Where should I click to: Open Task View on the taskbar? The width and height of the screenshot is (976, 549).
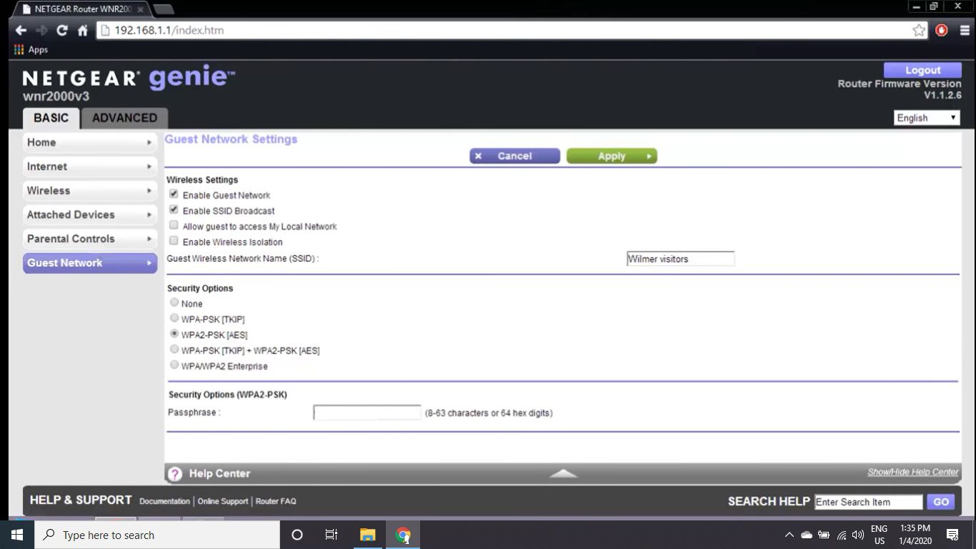coord(332,535)
